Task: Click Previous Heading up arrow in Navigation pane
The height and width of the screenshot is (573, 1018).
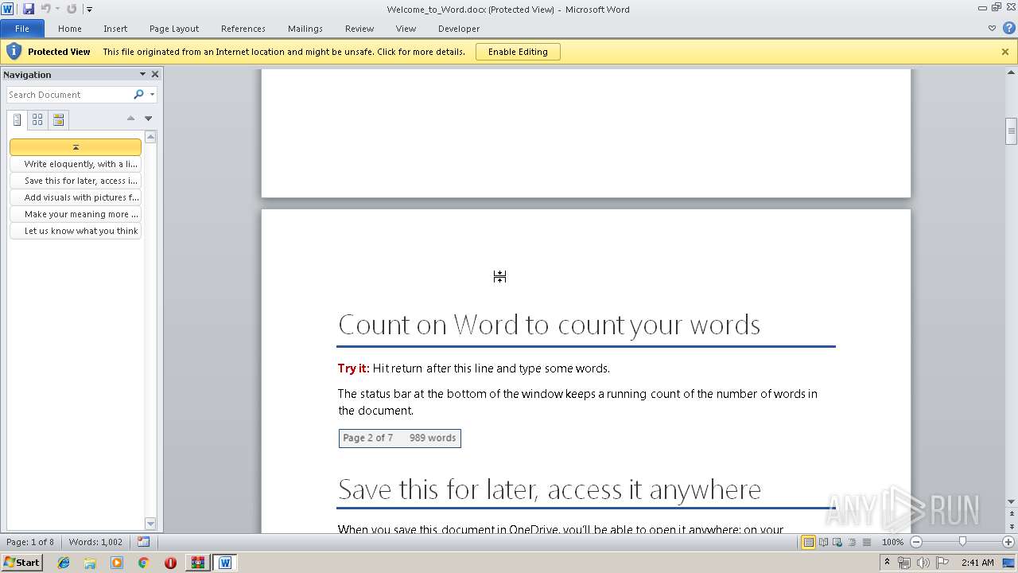Action: [x=130, y=119]
